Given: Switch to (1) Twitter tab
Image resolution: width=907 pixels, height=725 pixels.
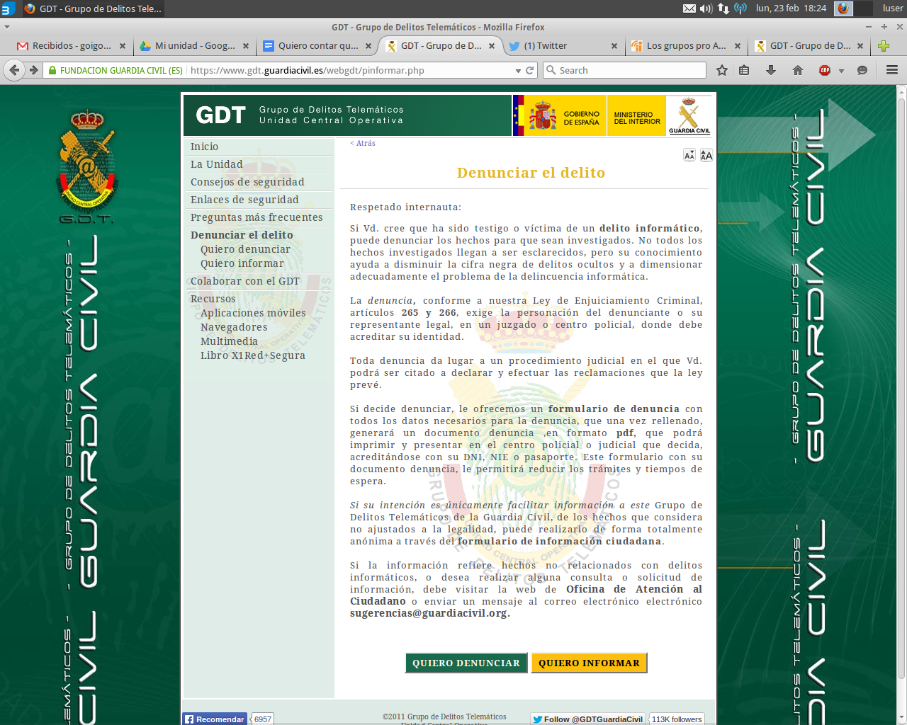Looking at the screenshot, I should pyautogui.click(x=563, y=46).
